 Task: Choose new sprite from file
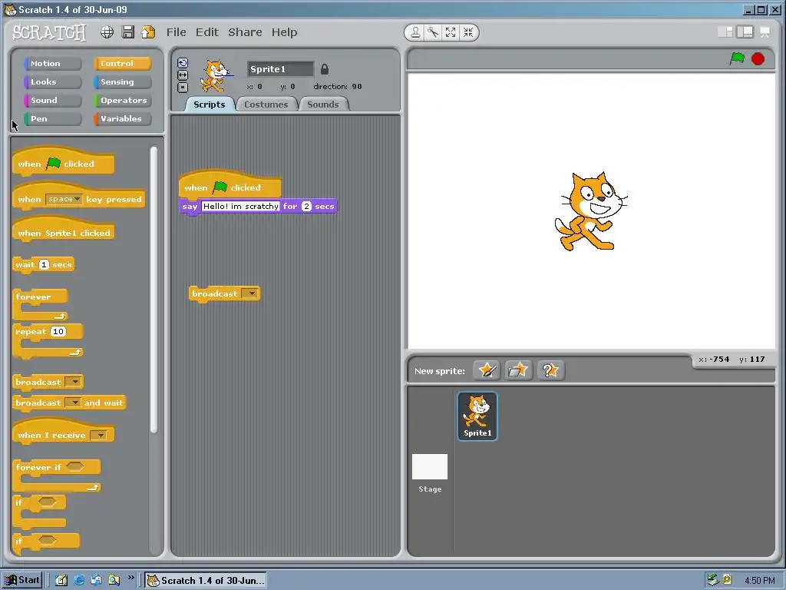click(518, 371)
